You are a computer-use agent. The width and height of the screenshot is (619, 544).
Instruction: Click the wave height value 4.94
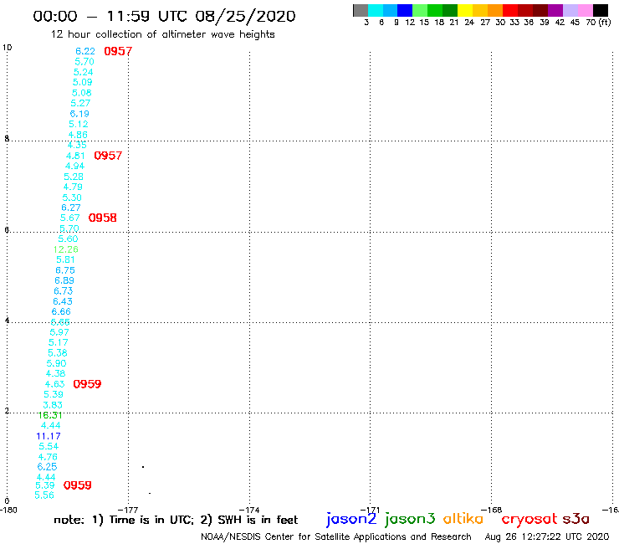[x=75, y=166]
